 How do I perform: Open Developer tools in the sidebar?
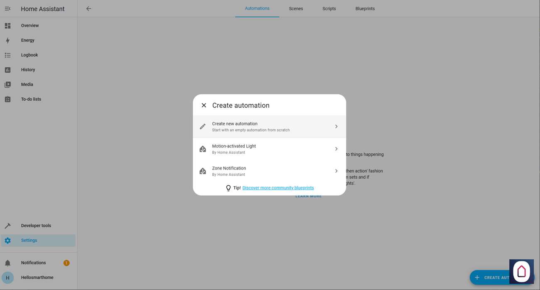38,226
